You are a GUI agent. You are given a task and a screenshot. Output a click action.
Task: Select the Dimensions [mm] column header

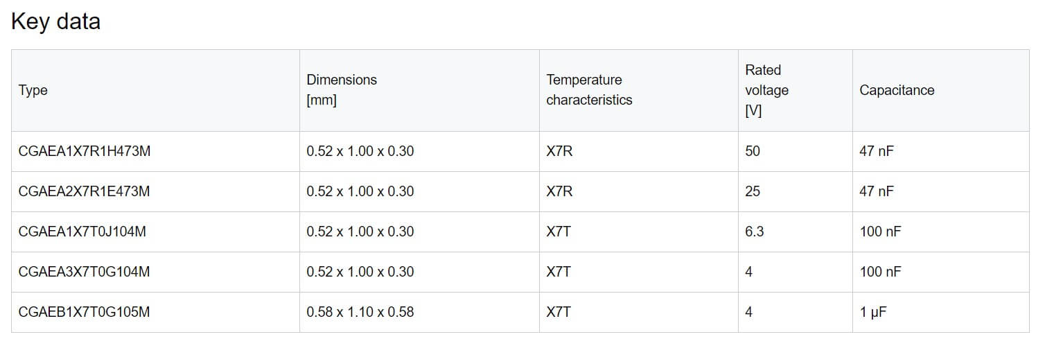point(342,90)
